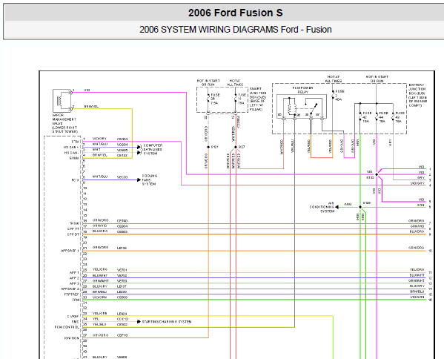Click the "2006 Ford Fusion S" heading
444x359 pixels.
click(x=235, y=13)
